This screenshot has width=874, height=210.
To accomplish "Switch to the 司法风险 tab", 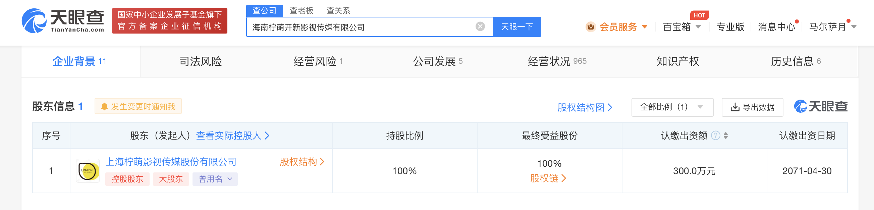I will (200, 61).
